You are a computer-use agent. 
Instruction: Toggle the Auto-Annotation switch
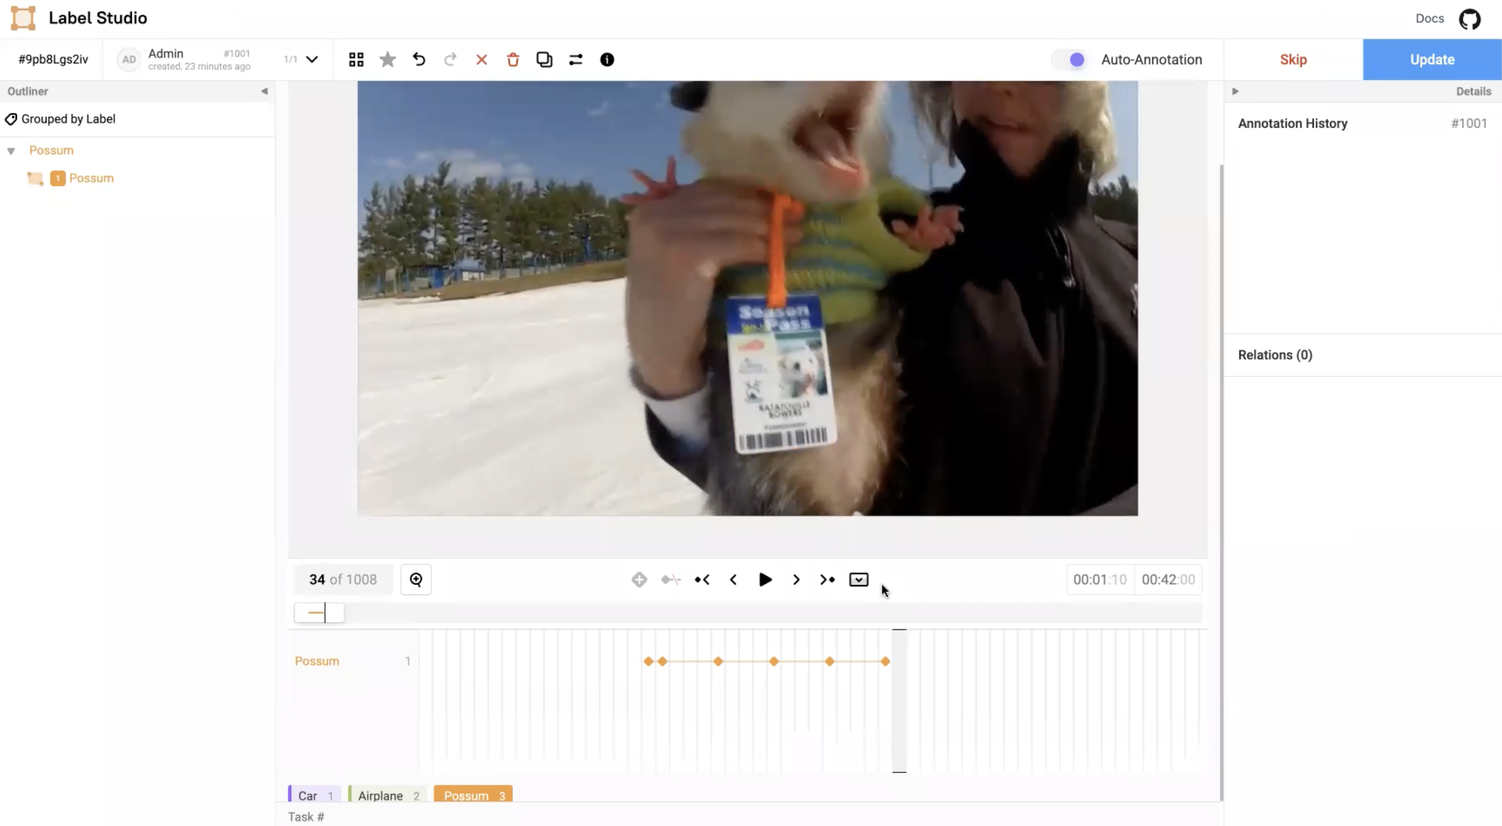point(1070,59)
